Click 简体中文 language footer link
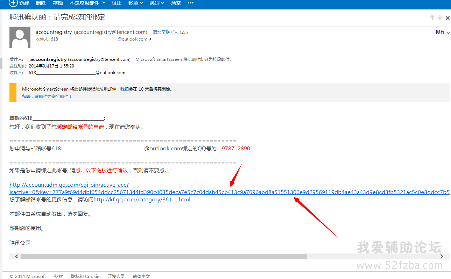Viewport: 451px width, 279px height. (141, 276)
